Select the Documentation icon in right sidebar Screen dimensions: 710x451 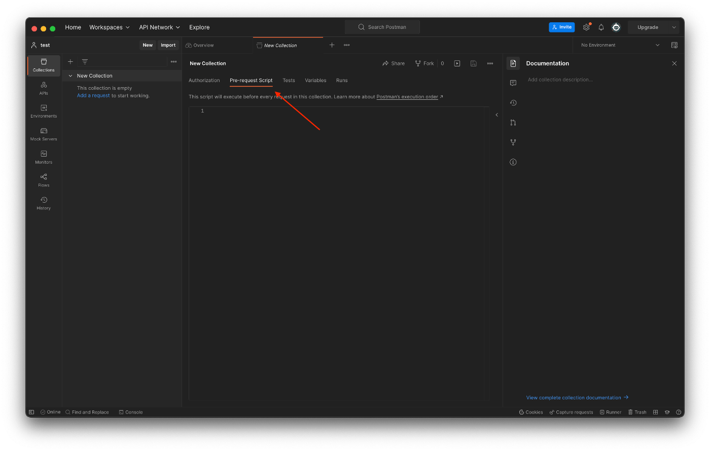coord(513,63)
